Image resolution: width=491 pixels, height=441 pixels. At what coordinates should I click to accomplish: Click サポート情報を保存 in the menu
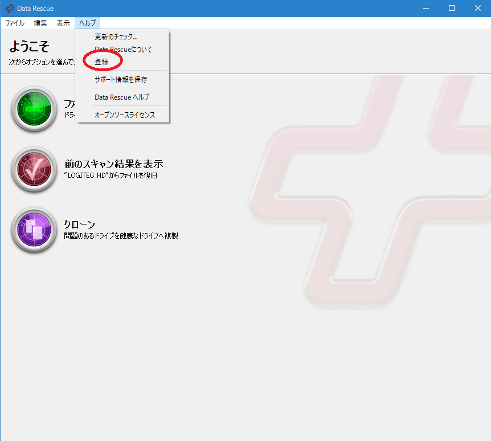coord(121,79)
